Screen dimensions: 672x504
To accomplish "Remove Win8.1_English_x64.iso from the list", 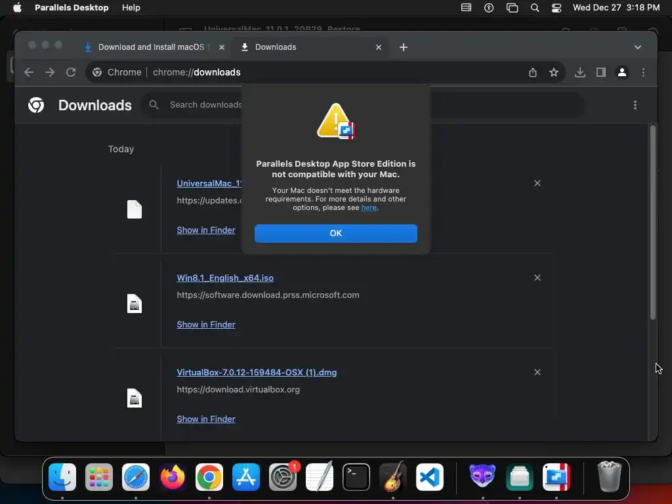I will click(537, 278).
